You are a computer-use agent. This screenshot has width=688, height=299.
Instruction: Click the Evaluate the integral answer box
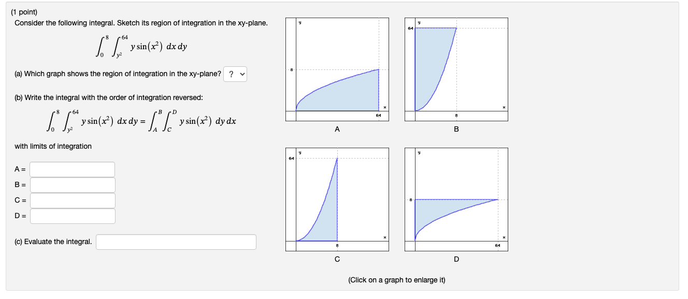pos(176,242)
